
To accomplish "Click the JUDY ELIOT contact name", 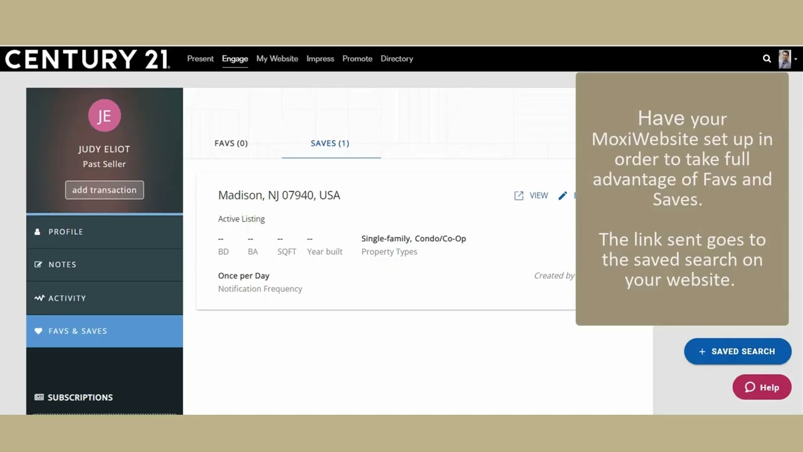I will coord(104,149).
